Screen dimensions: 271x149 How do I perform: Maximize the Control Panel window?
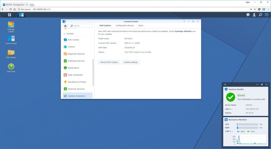click(x=193, y=22)
